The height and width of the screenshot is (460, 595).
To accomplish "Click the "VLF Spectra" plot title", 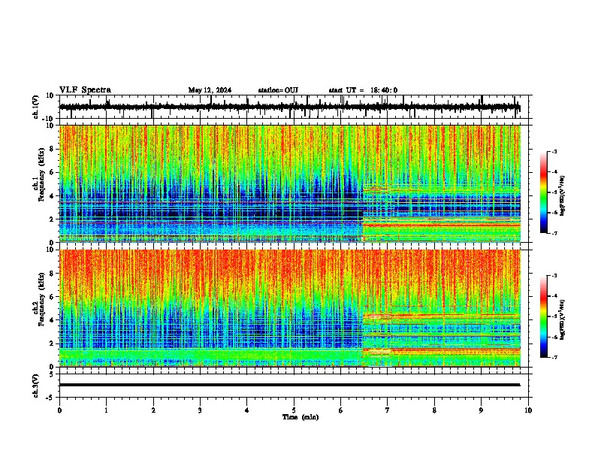I will point(85,90).
